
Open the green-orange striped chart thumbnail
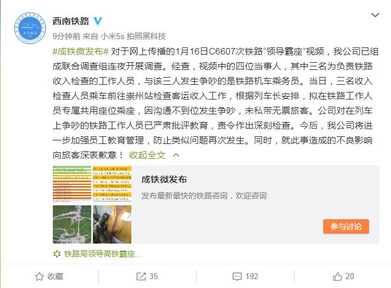(x=72, y=184)
